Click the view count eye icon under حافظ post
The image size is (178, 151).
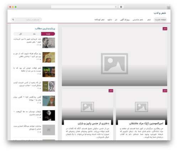click(40, 74)
